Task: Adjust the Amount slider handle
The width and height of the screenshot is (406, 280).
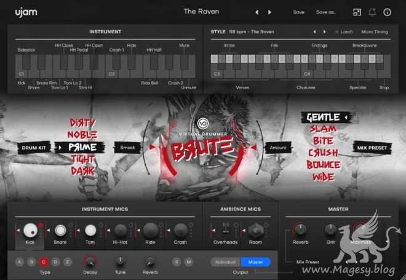Action: pos(253,147)
